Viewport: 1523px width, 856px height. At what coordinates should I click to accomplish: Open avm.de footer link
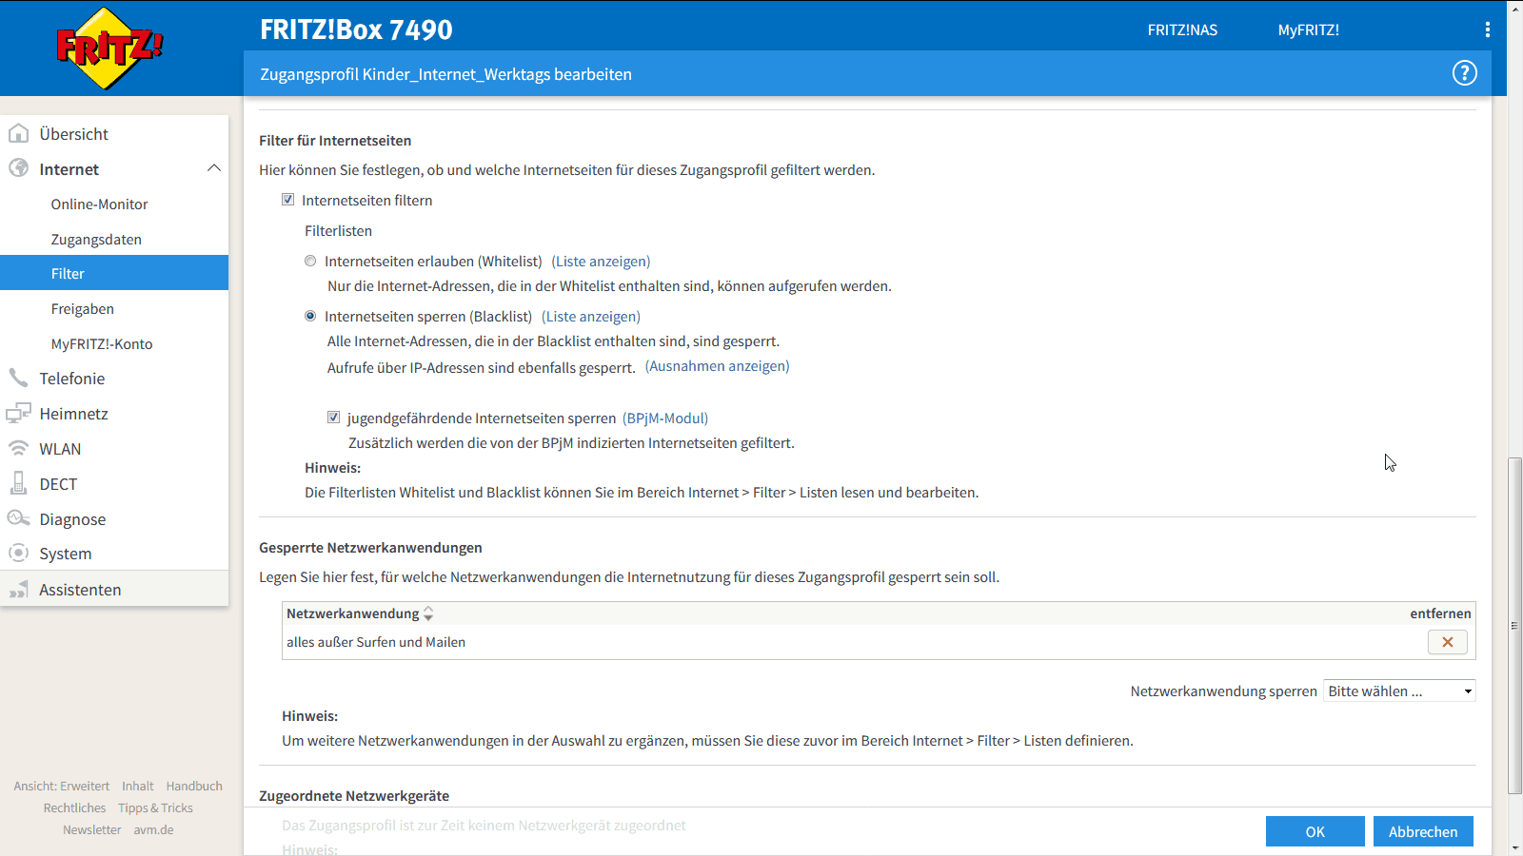click(x=153, y=829)
